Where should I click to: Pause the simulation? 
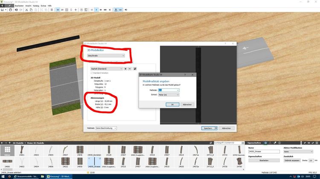tap(92, 10)
